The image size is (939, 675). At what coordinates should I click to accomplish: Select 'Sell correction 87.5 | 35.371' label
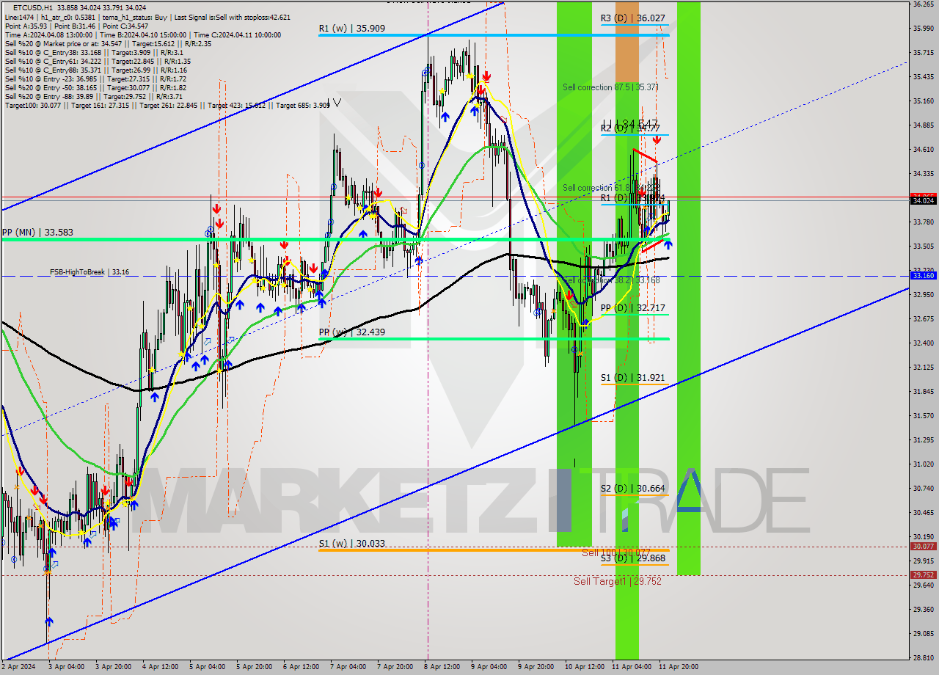[x=610, y=87]
